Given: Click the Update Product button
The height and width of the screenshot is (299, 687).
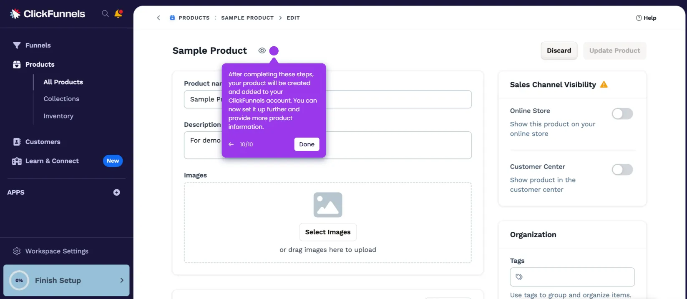Looking at the screenshot, I should point(614,50).
